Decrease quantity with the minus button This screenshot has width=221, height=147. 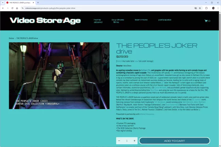tap(119, 141)
